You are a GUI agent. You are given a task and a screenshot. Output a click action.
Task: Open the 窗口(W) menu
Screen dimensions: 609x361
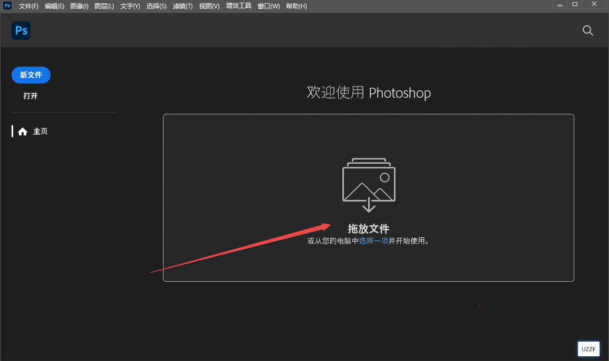click(269, 6)
